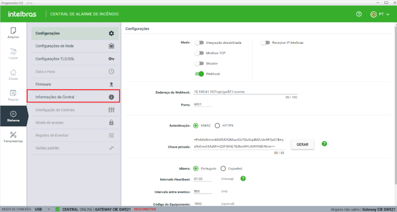Click the padlock icon for Níveis de acesso
The width and height of the screenshot is (397, 212).
pos(111,123)
